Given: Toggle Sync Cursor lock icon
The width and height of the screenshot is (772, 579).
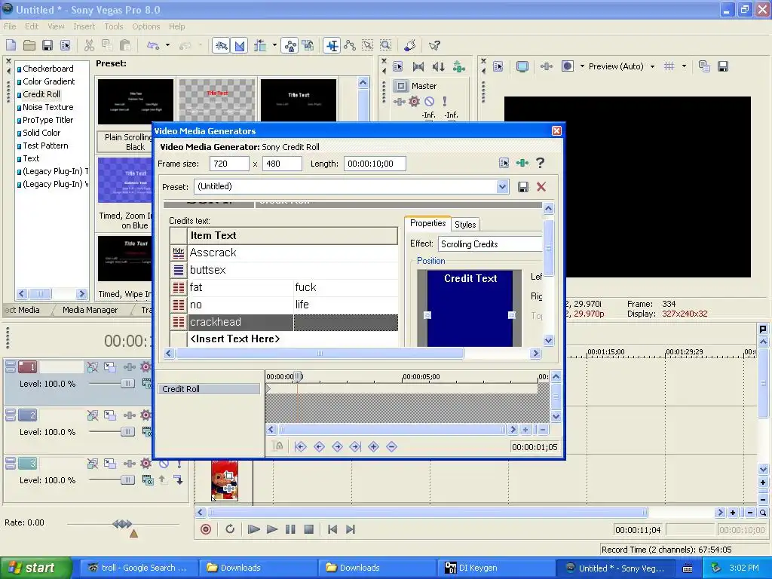Looking at the screenshot, I should click(x=277, y=446).
